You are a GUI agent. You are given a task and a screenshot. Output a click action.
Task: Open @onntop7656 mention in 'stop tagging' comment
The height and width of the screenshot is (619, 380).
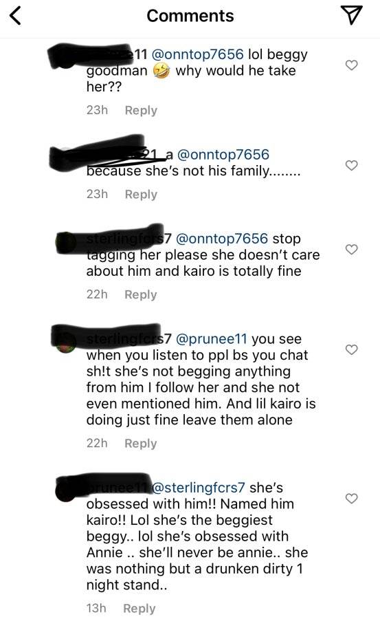pos(222,239)
